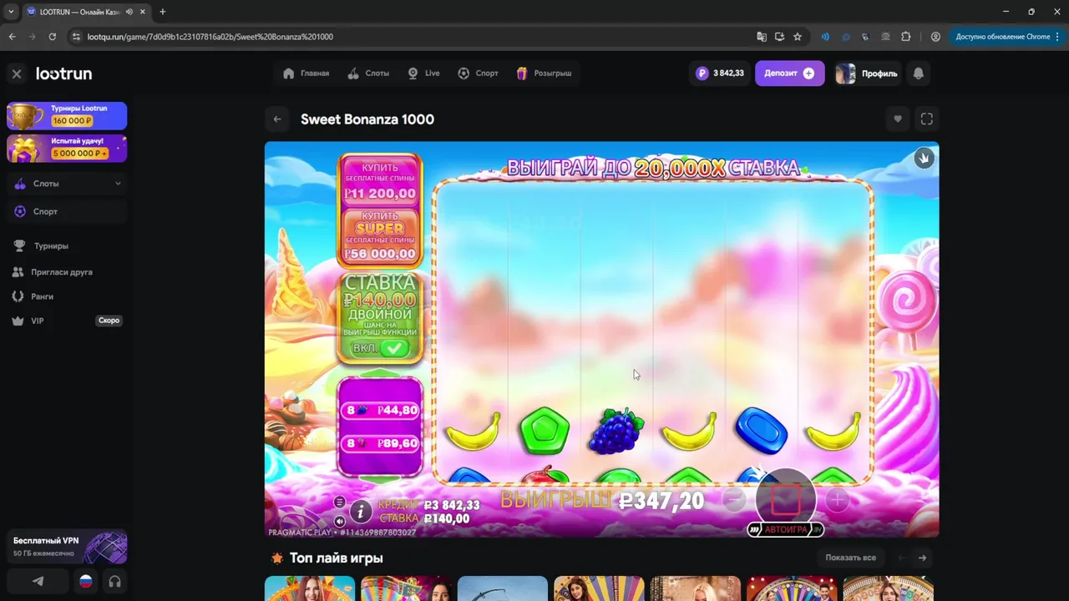Go to previous live games with left arrow
The height and width of the screenshot is (601, 1069).
901,558
